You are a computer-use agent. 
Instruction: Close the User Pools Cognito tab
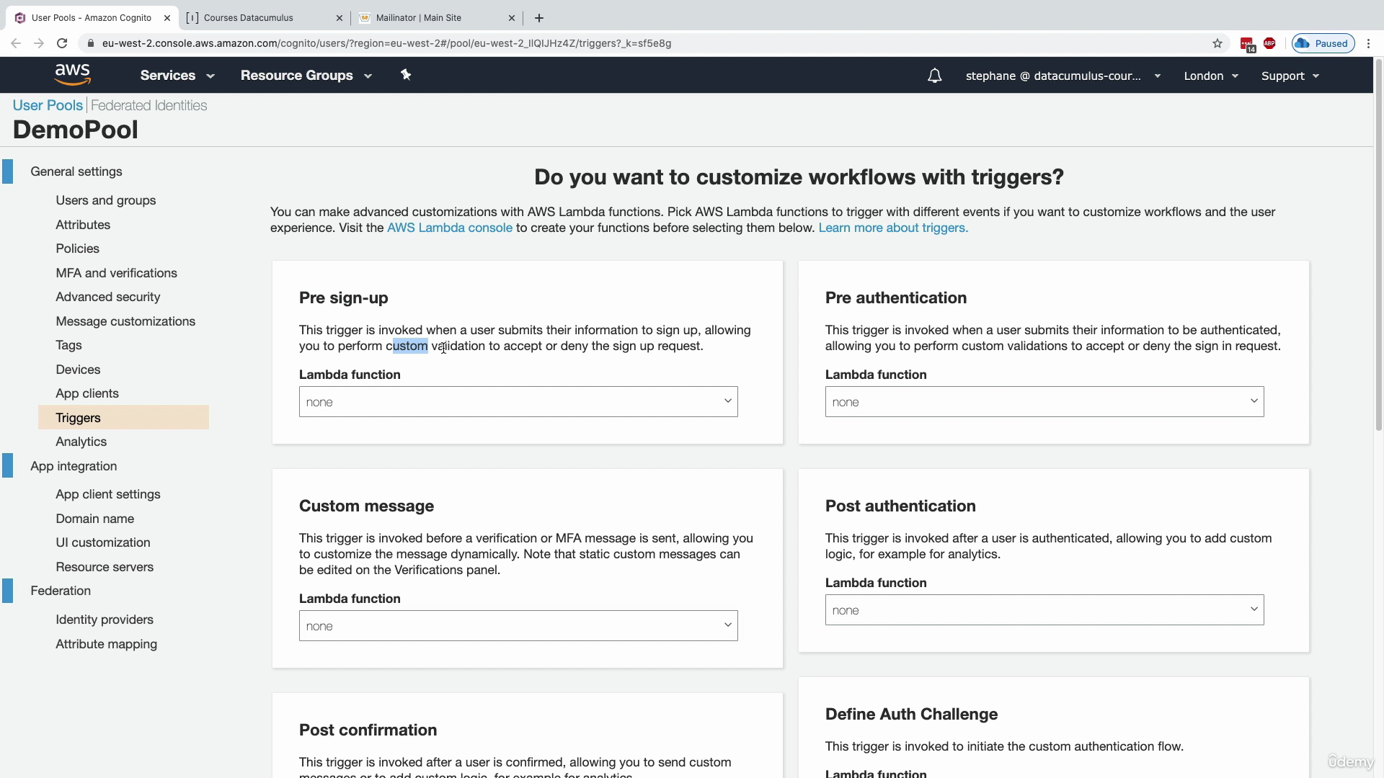coord(167,18)
